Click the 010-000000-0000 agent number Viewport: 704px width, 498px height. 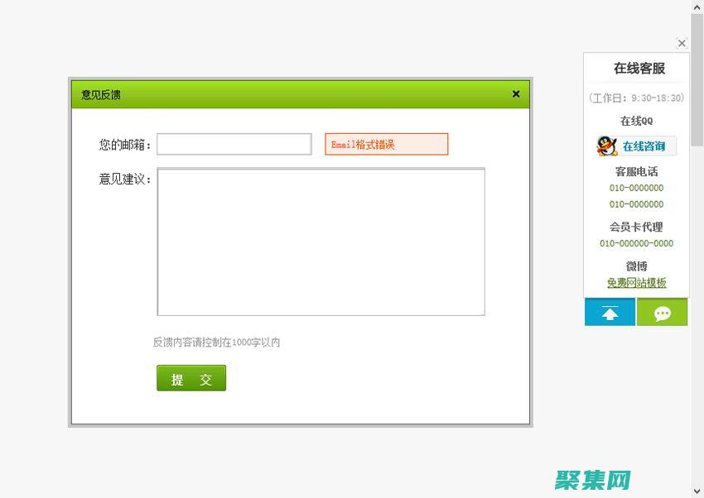[x=636, y=243]
